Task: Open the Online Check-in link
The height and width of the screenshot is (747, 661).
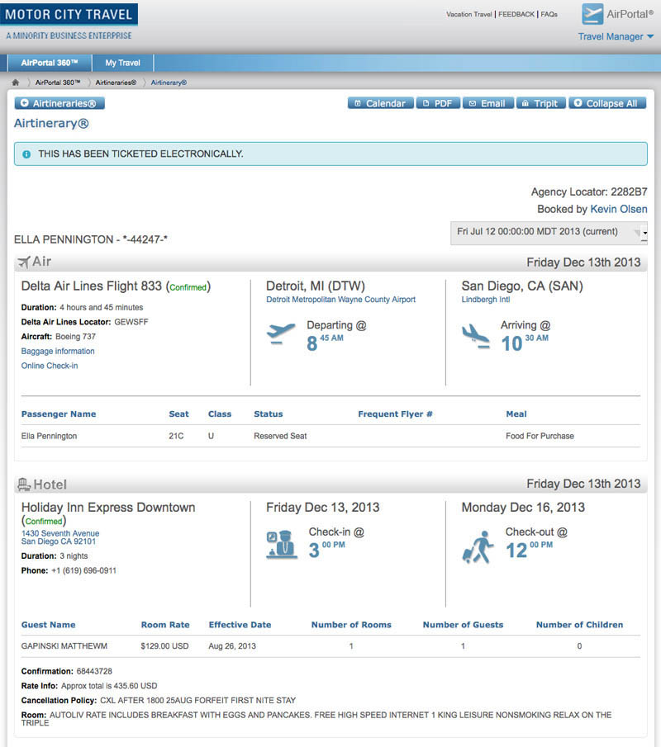Action: pos(50,366)
